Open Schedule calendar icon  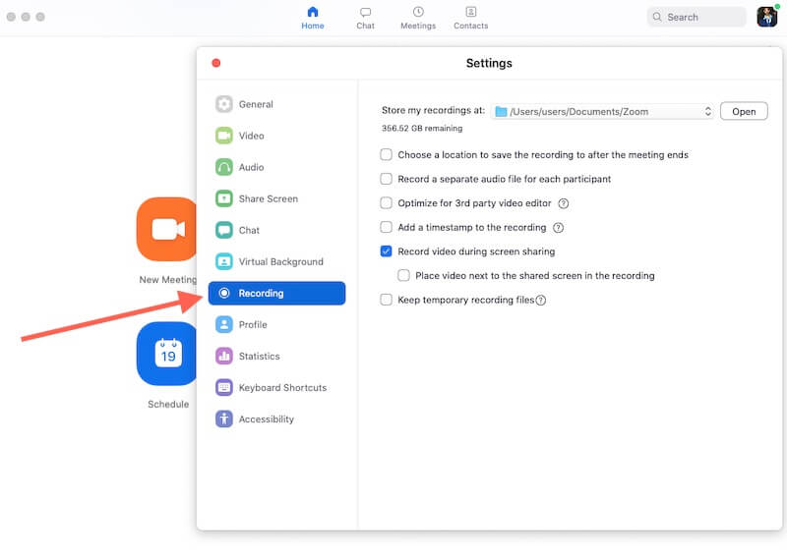tap(167, 355)
